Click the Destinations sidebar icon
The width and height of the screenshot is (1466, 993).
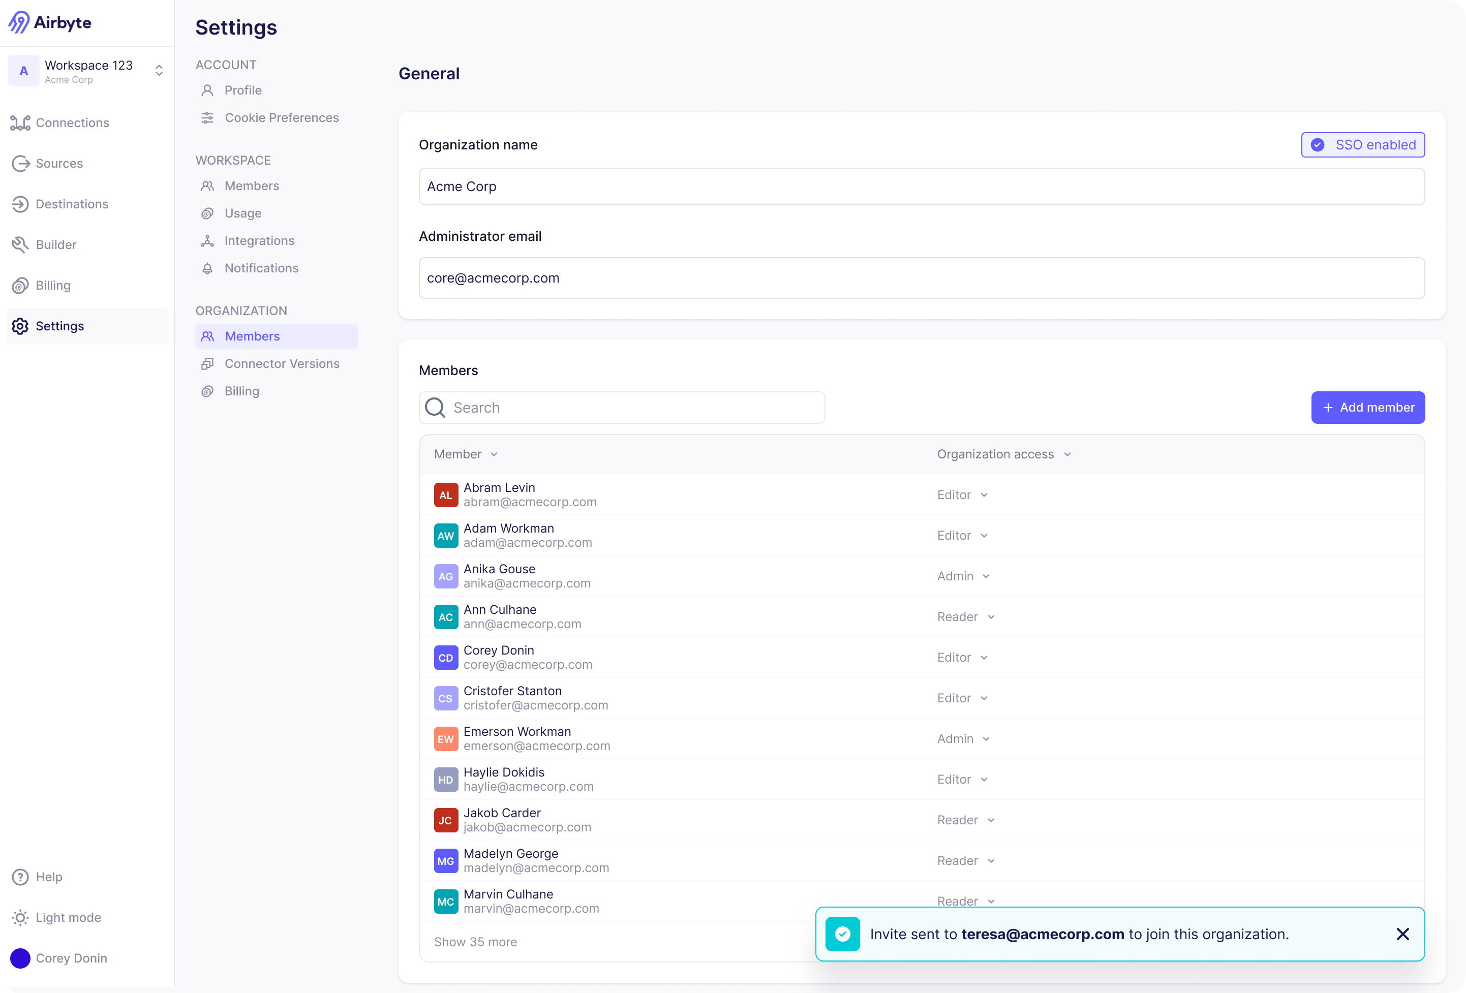[20, 204]
